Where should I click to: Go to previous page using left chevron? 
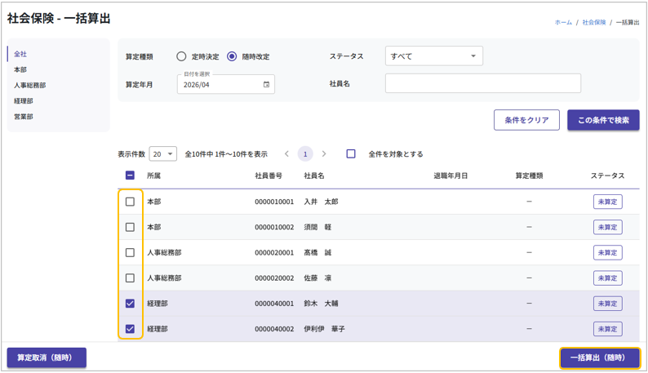(286, 153)
